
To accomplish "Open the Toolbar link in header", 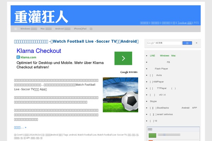I will pyautogui.click(x=184, y=23).
